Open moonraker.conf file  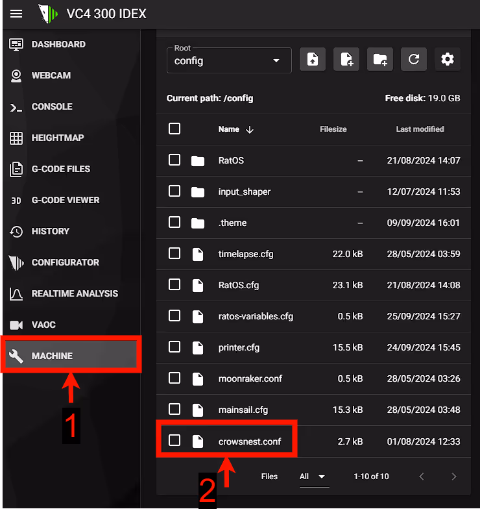pos(250,378)
